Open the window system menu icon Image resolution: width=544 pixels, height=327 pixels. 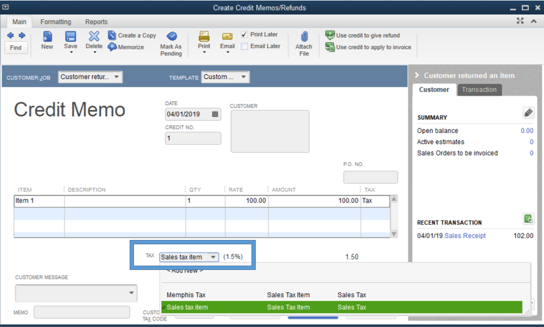pos(5,7)
